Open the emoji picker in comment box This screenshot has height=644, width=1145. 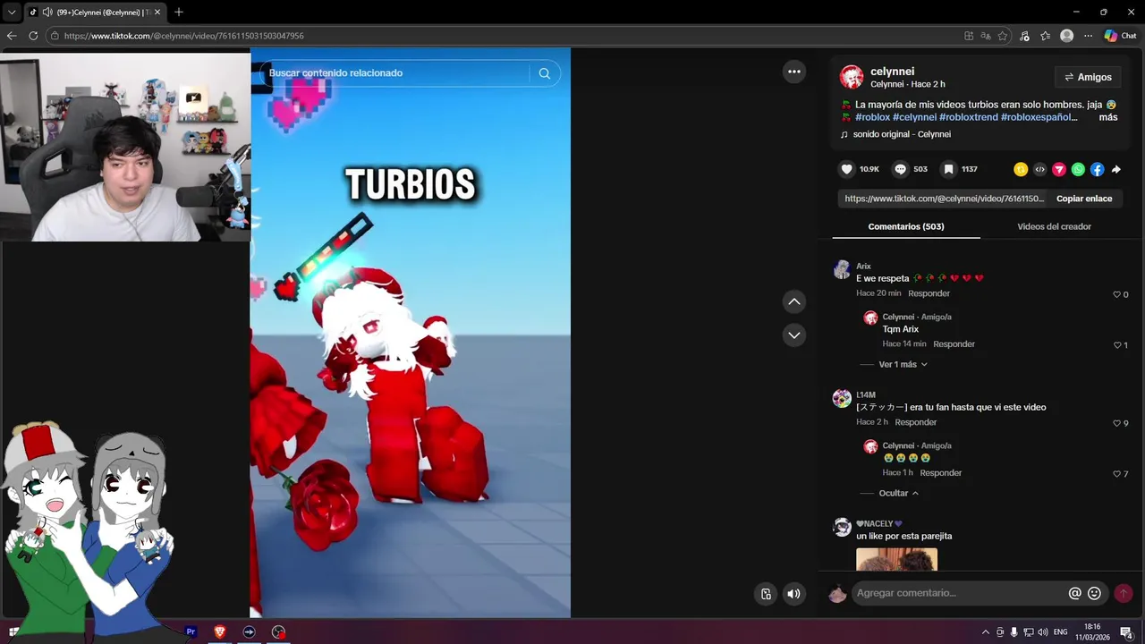(1094, 593)
